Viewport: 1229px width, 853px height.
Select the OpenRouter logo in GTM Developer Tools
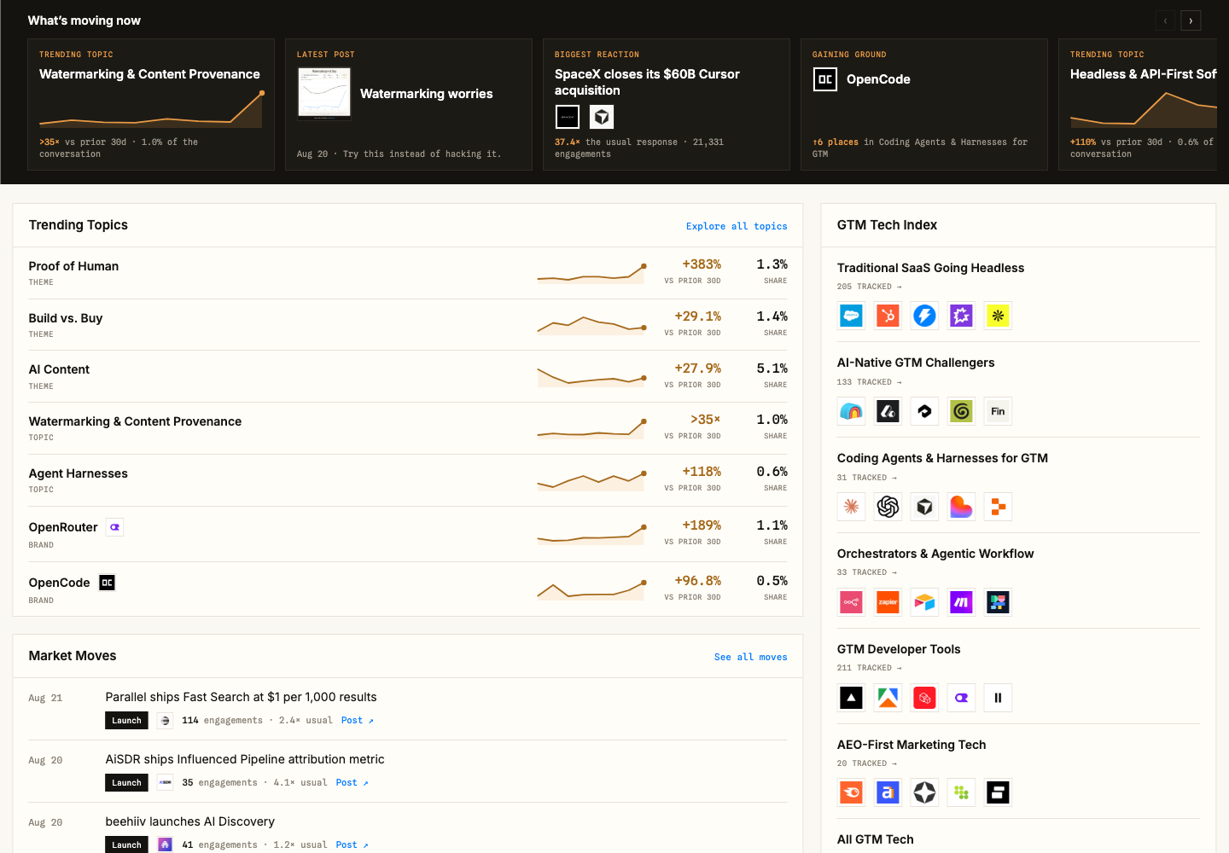point(961,698)
